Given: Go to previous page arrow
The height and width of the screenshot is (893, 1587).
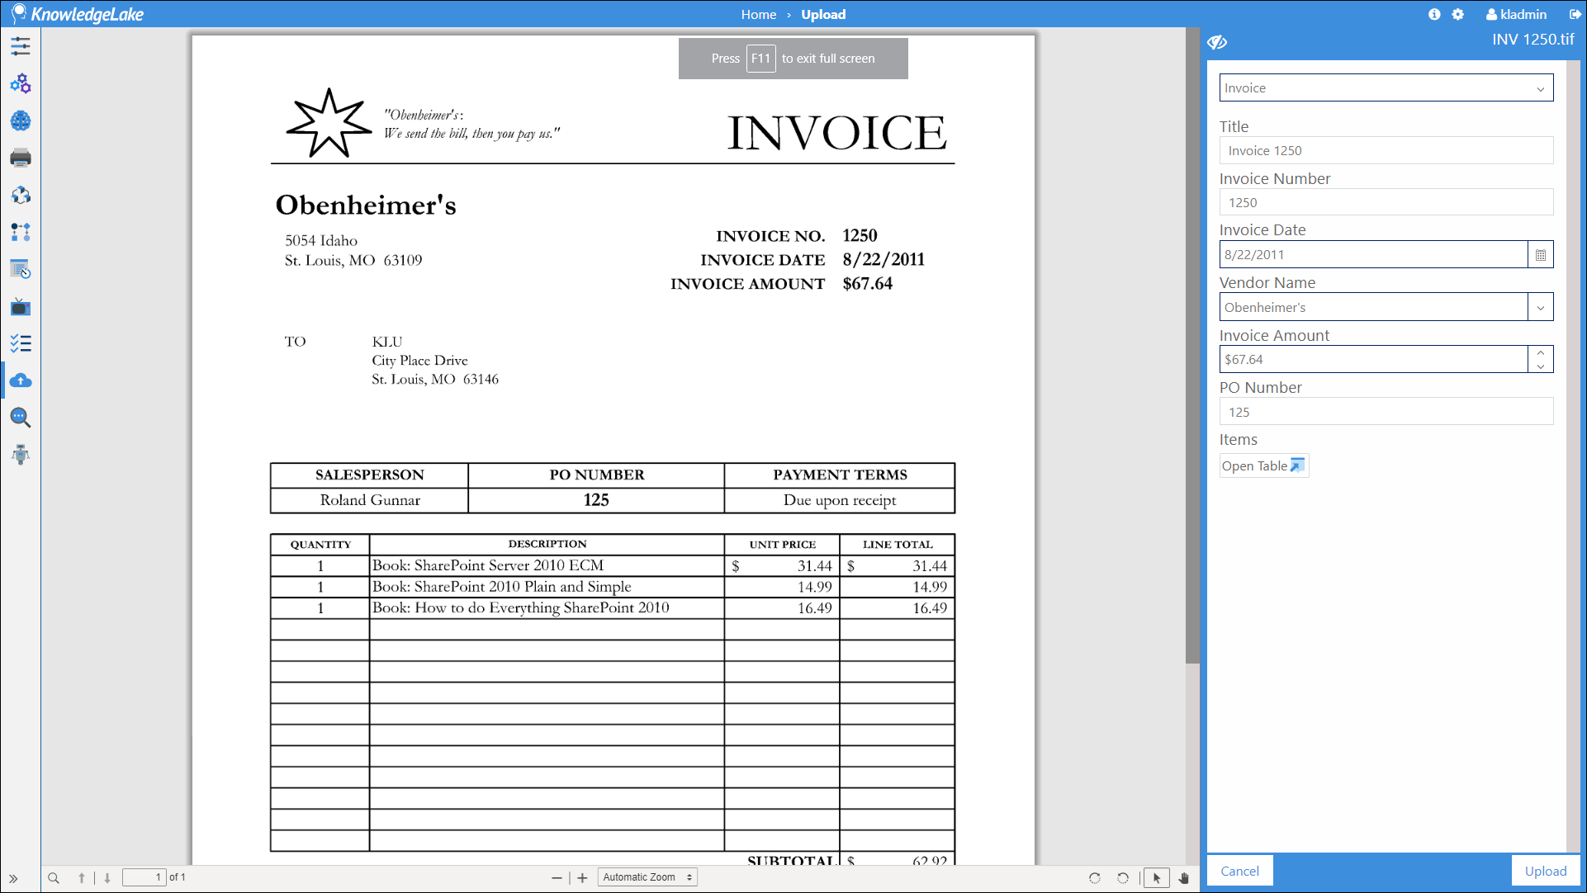Looking at the screenshot, I should (x=82, y=878).
